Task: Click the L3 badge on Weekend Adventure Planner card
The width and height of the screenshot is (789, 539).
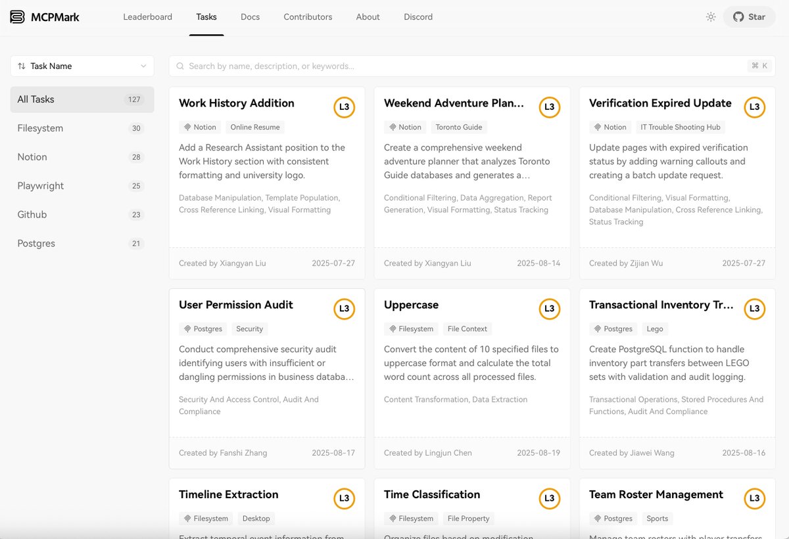Action: tap(549, 107)
